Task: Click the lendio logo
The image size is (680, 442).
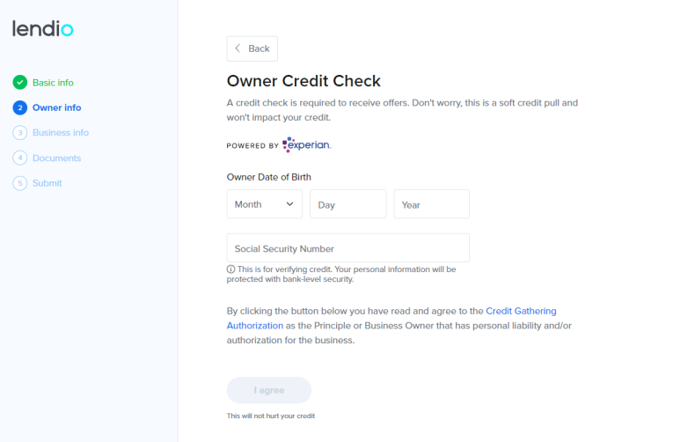Action: 42,29
